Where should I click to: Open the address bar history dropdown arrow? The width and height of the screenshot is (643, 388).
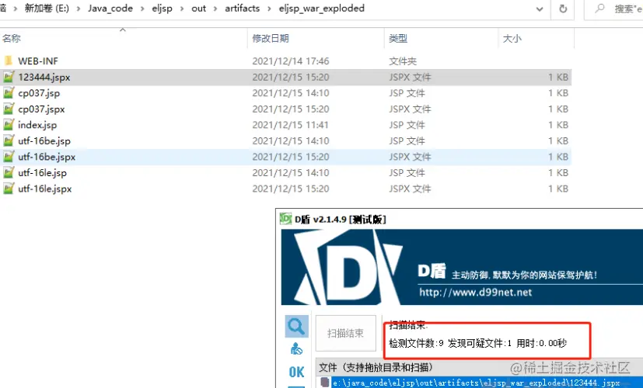pos(540,9)
